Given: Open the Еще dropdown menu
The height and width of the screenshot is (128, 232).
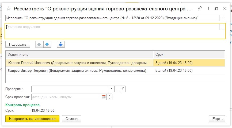Looking at the screenshot, I should point(217,119).
